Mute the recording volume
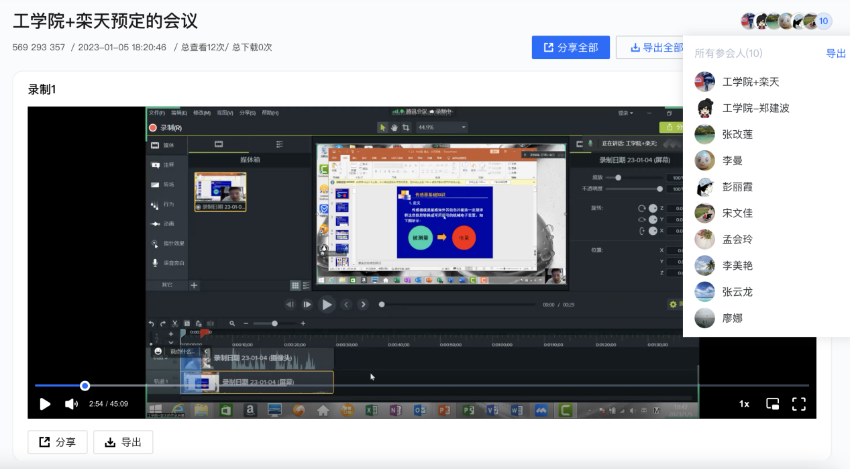Image resolution: width=850 pixels, height=469 pixels. tap(71, 404)
